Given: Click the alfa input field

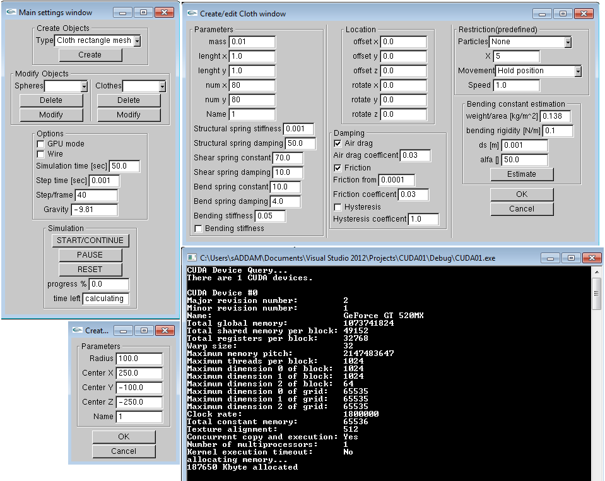Looking at the screenshot, I should [x=525, y=160].
